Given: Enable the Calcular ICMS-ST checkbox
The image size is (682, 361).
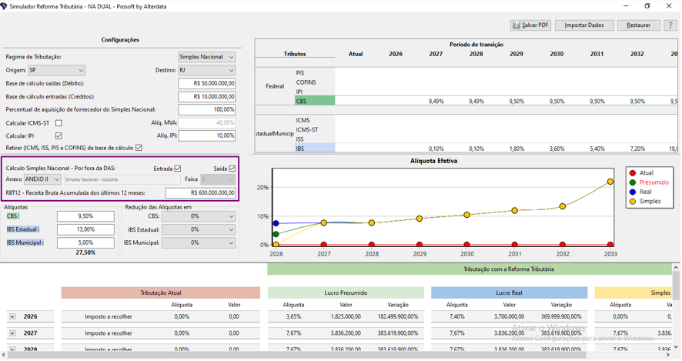Looking at the screenshot, I should [59, 123].
